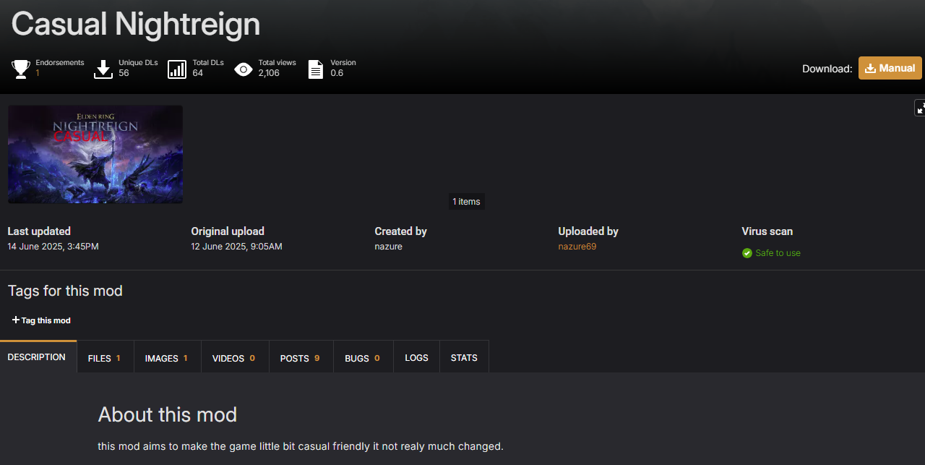Click the '12 June 2025, 9:05AM' upload date
925x465 pixels.
pyautogui.click(x=236, y=247)
